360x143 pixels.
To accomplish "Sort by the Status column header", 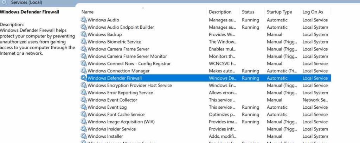I will coord(248,12).
